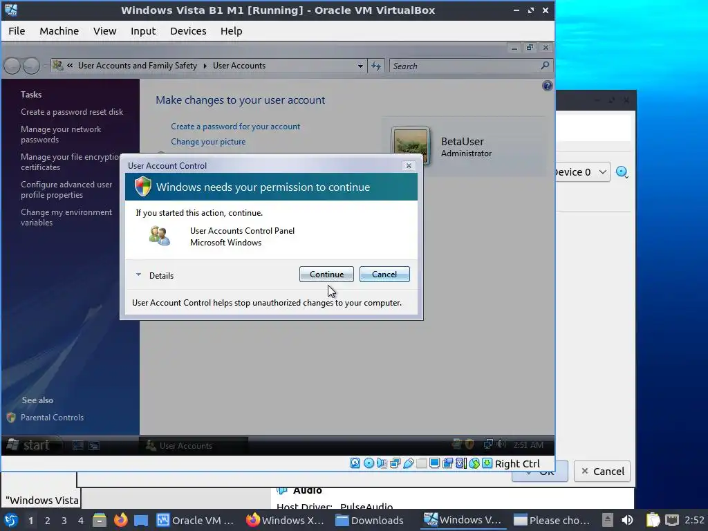Click the User Accounts button on the Vista taskbar
The image size is (708, 531).
click(194, 446)
